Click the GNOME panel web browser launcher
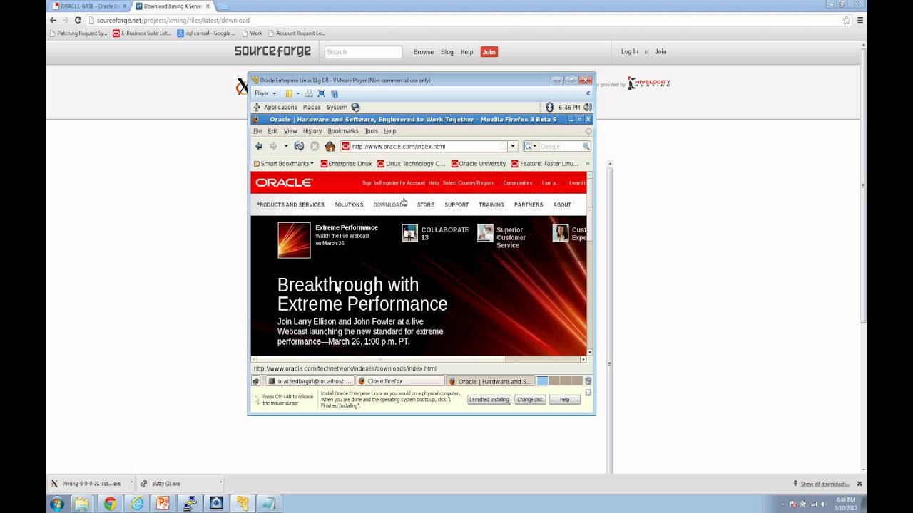This screenshot has height=513, width=913. pyautogui.click(x=355, y=108)
